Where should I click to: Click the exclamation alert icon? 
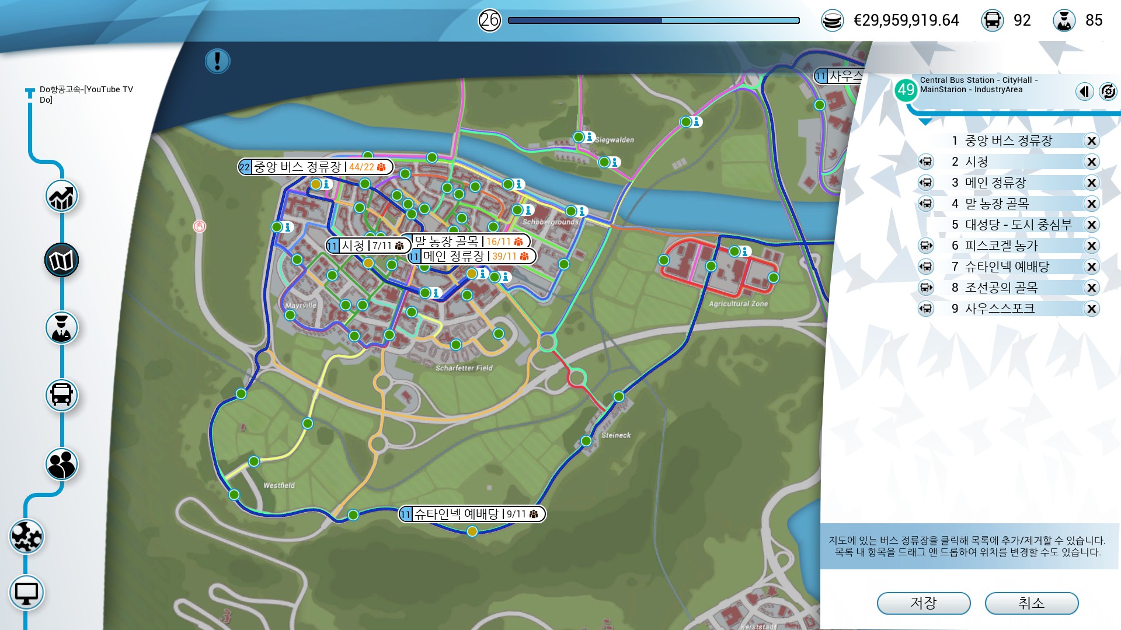217,61
